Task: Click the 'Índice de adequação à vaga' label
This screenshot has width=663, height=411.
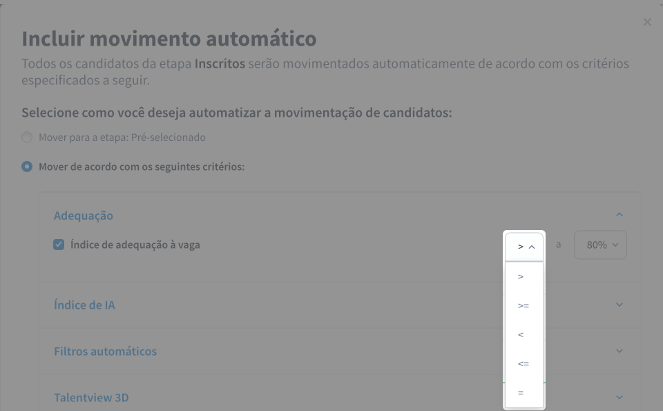Action: [x=135, y=245]
